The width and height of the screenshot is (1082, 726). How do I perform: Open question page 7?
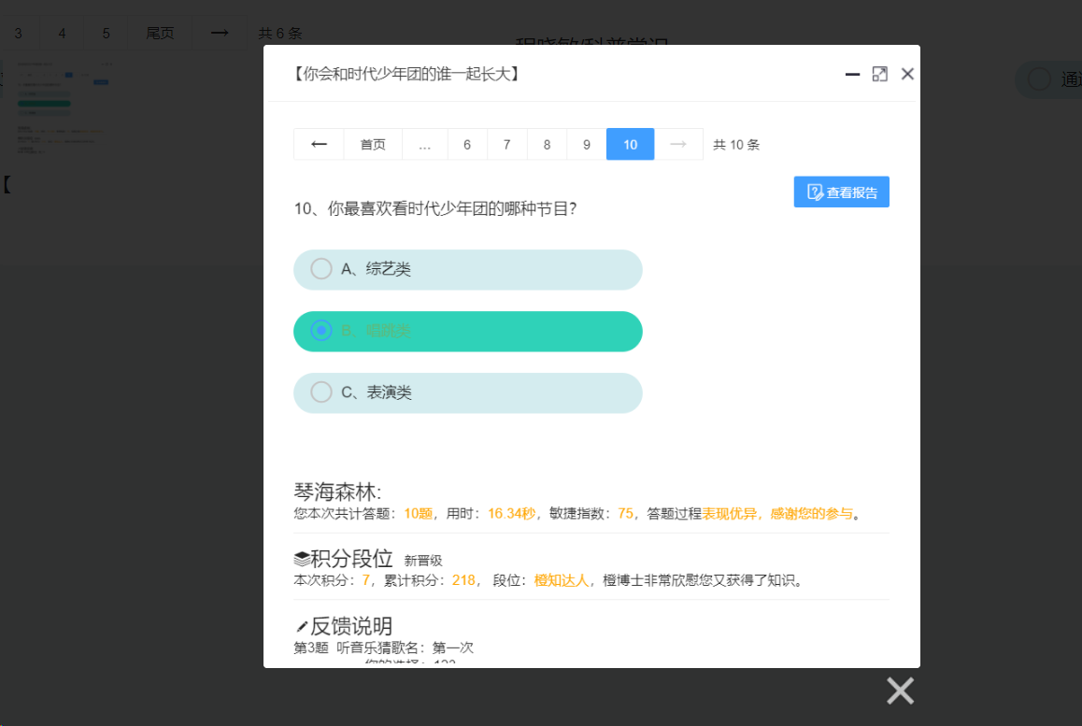click(x=507, y=144)
